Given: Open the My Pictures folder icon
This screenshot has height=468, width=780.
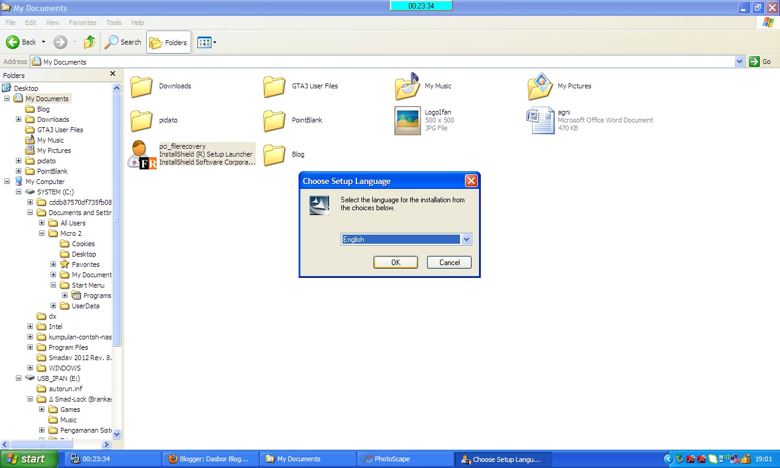Looking at the screenshot, I should [539, 85].
